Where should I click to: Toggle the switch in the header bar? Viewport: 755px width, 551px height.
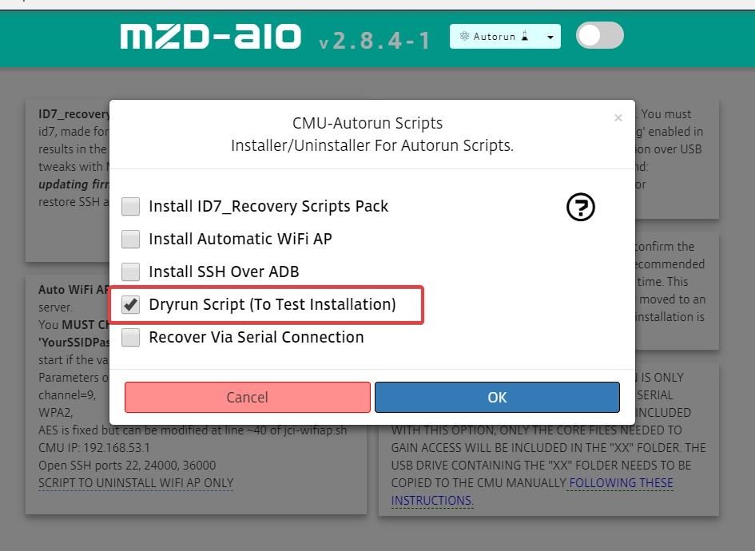point(599,36)
